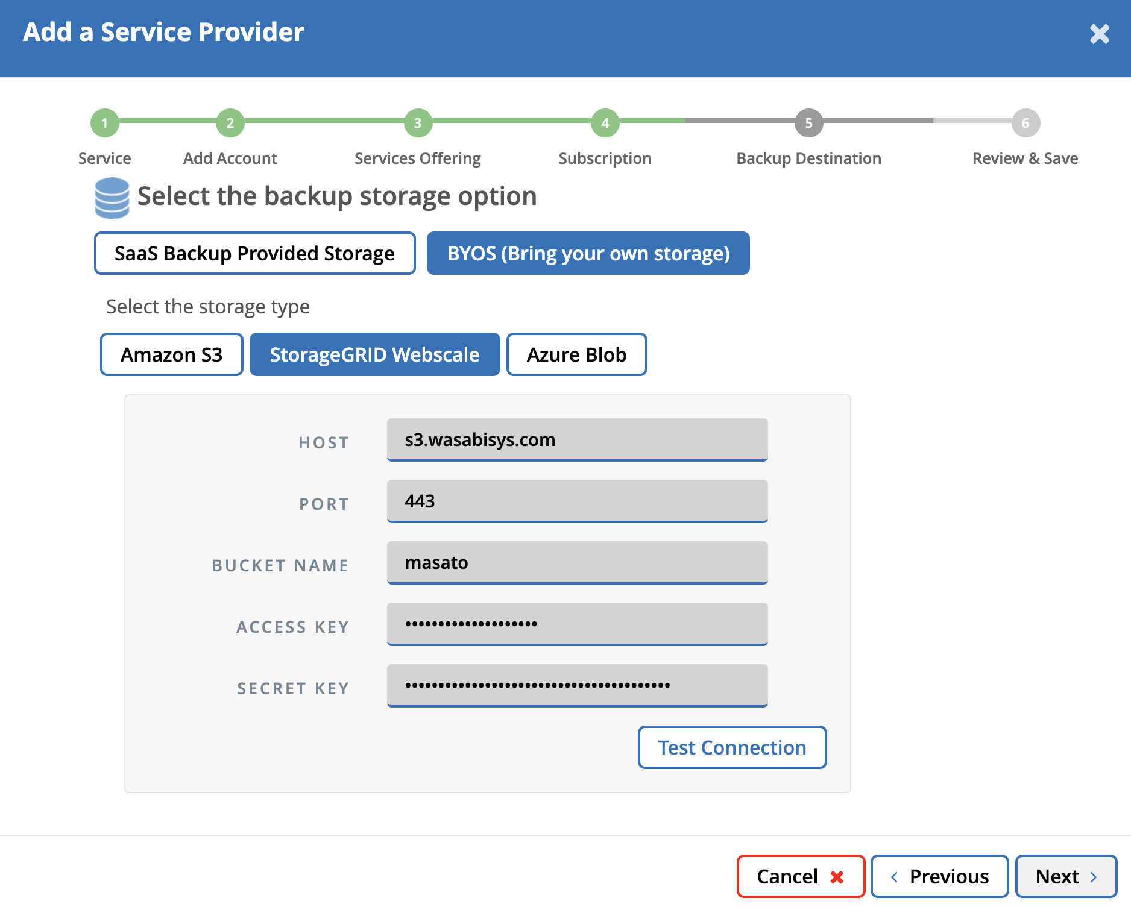Go back to the Previous step

940,876
